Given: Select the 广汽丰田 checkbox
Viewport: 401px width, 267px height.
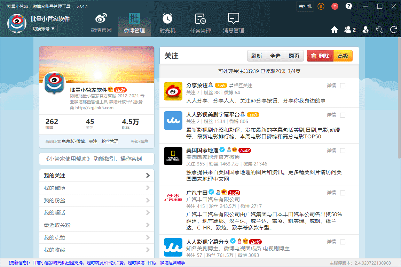Looking at the screenshot, I should pyautogui.click(x=343, y=193).
